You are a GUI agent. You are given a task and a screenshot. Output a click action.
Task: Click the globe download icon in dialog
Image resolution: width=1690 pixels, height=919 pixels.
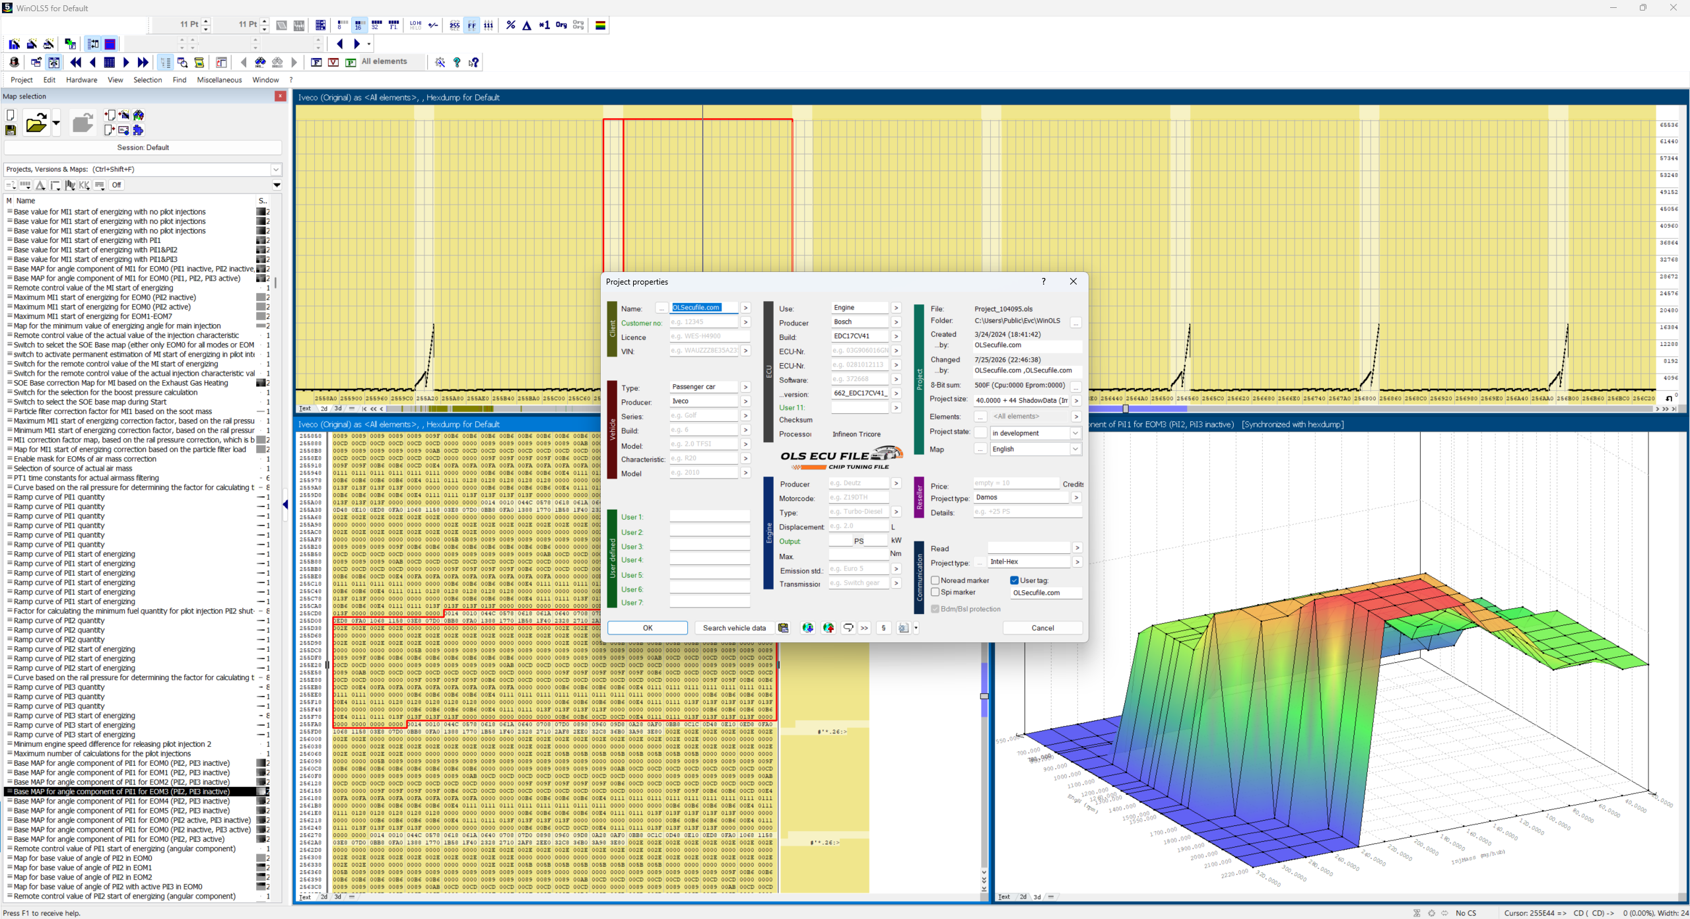(807, 628)
